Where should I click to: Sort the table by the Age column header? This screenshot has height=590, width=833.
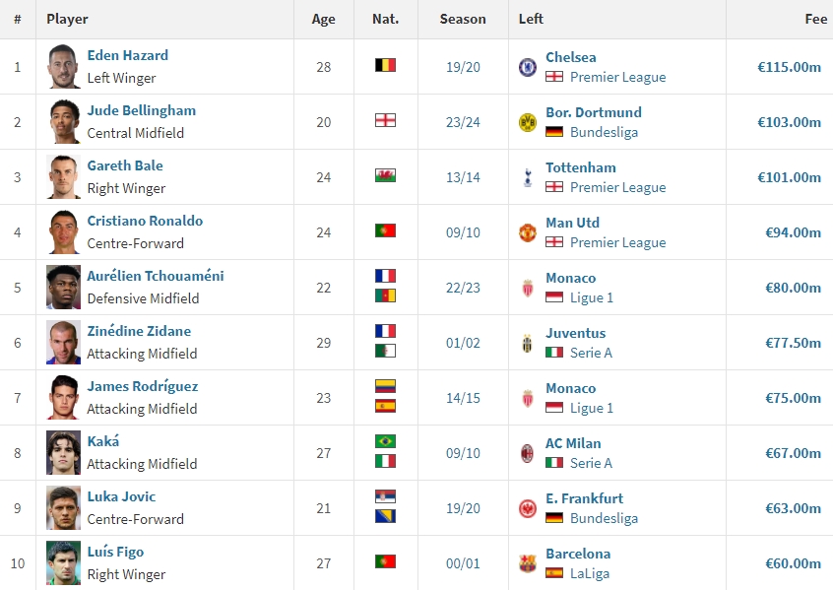[x=323, y=19]
